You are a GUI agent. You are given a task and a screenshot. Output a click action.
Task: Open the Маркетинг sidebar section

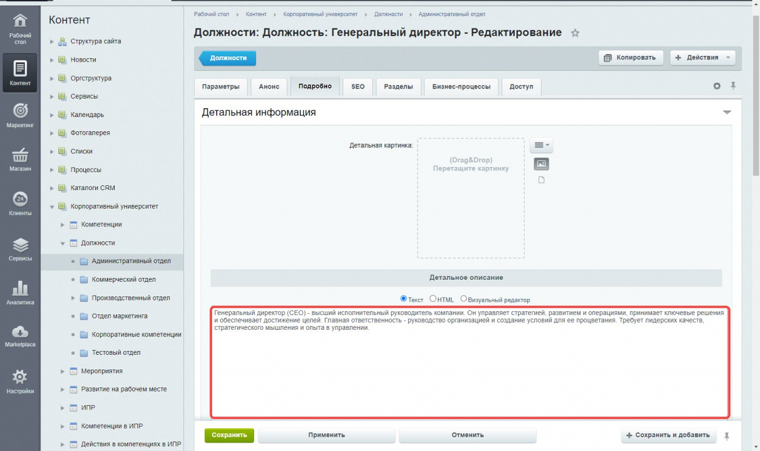[x=20, y=115]
